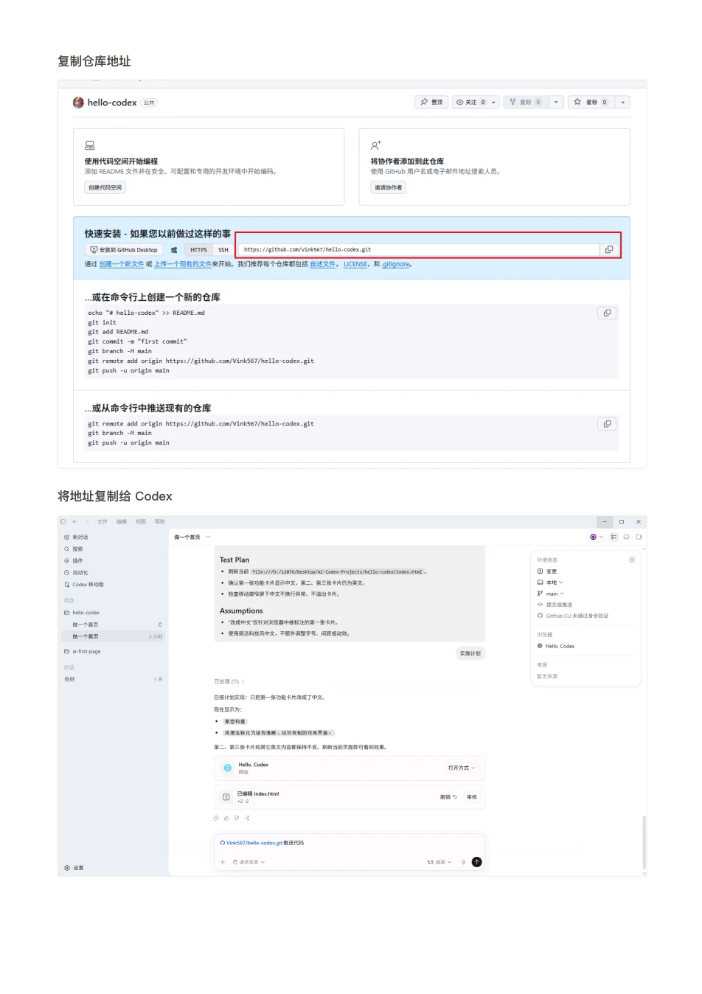This screenshot has height=994, width=702.
Task: Open Codex 移动版 sidebar item
Action: (x=84, y=584)
